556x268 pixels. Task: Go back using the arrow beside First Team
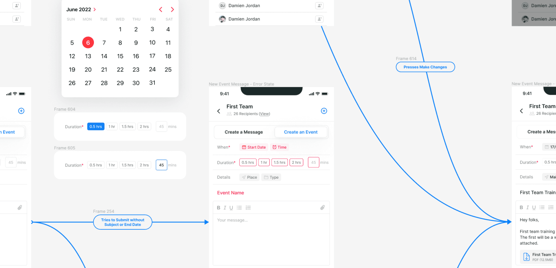click(219, 111)
